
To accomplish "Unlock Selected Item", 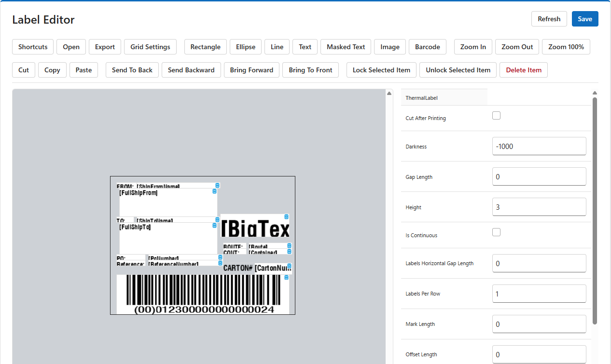I will [x=458, y=70].
